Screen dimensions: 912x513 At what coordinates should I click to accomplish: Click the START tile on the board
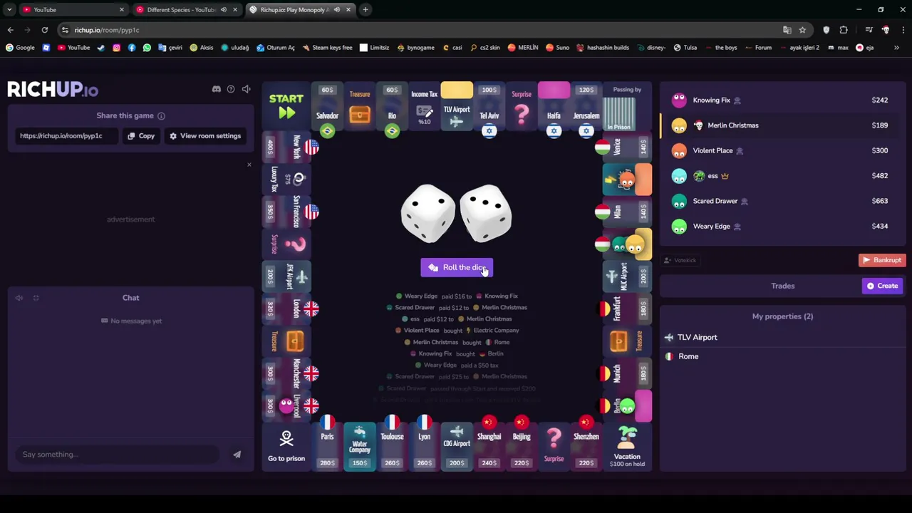[286, 106]
